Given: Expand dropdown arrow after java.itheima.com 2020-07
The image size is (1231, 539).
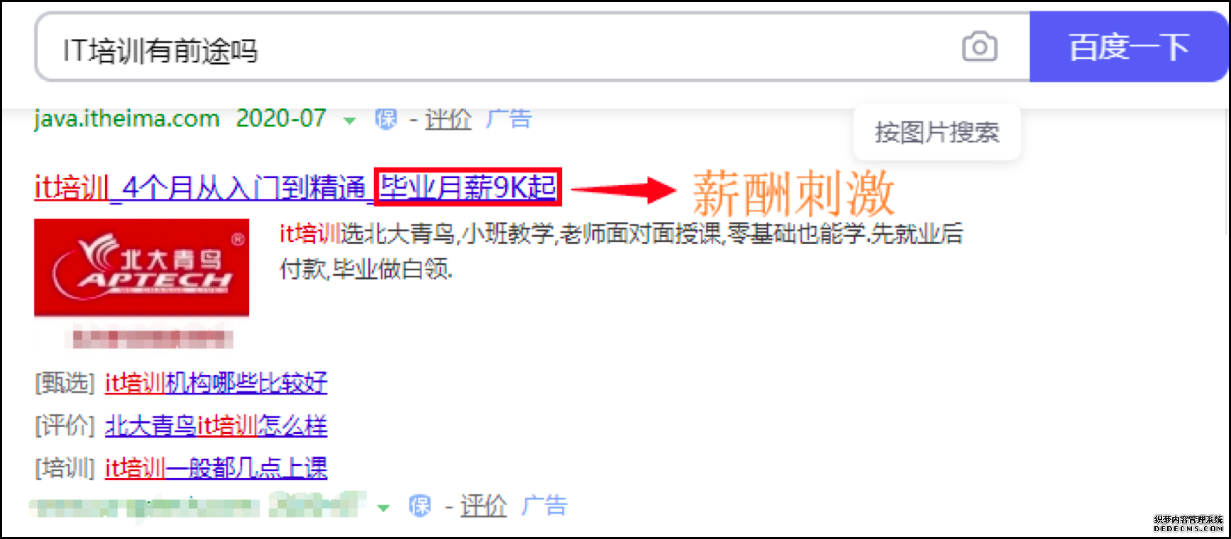Looking at the screenshot, I should tap(349, 121).
